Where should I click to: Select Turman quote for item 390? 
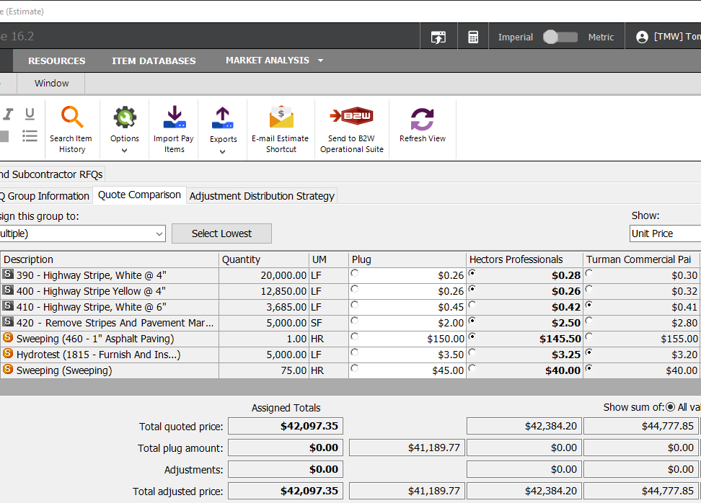coord(588,273)
